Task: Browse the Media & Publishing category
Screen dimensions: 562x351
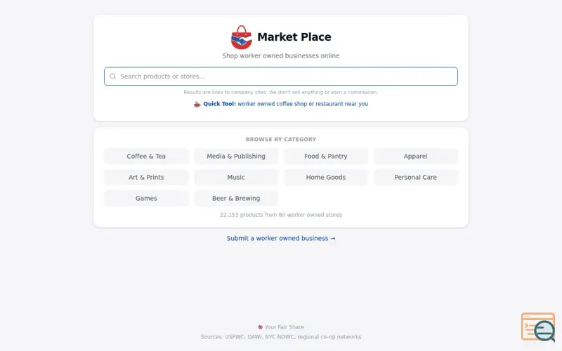Action: pos(236,156)
